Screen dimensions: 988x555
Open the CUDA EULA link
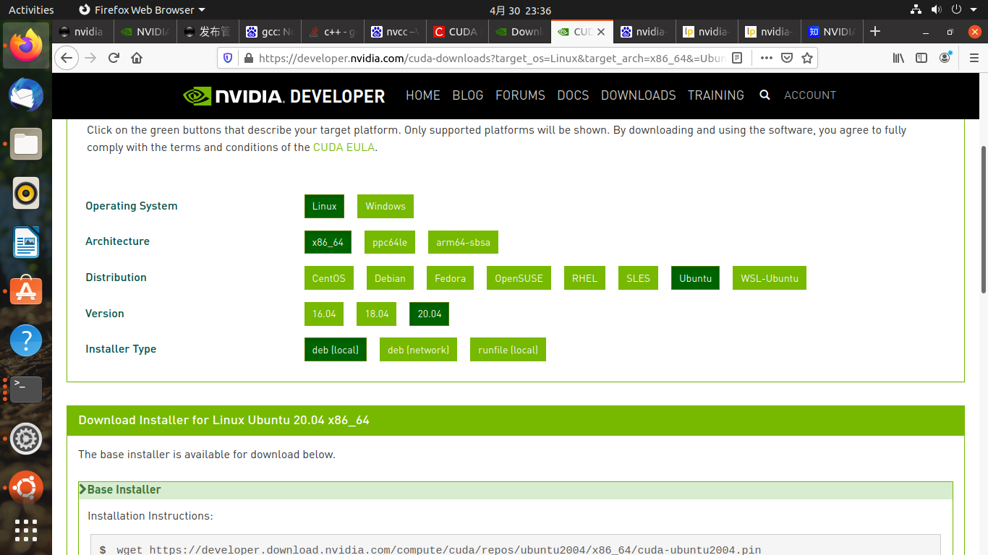[344, 147]
